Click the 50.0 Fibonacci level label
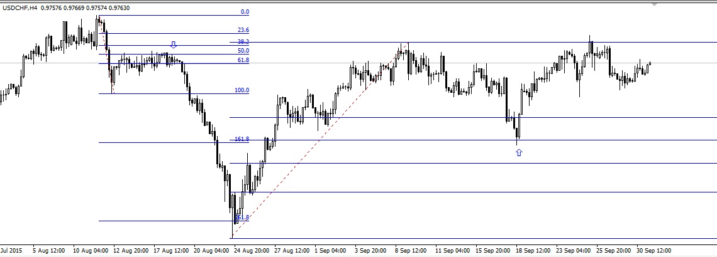This screenshot has width=717, height=257. (x=244, y=51)
